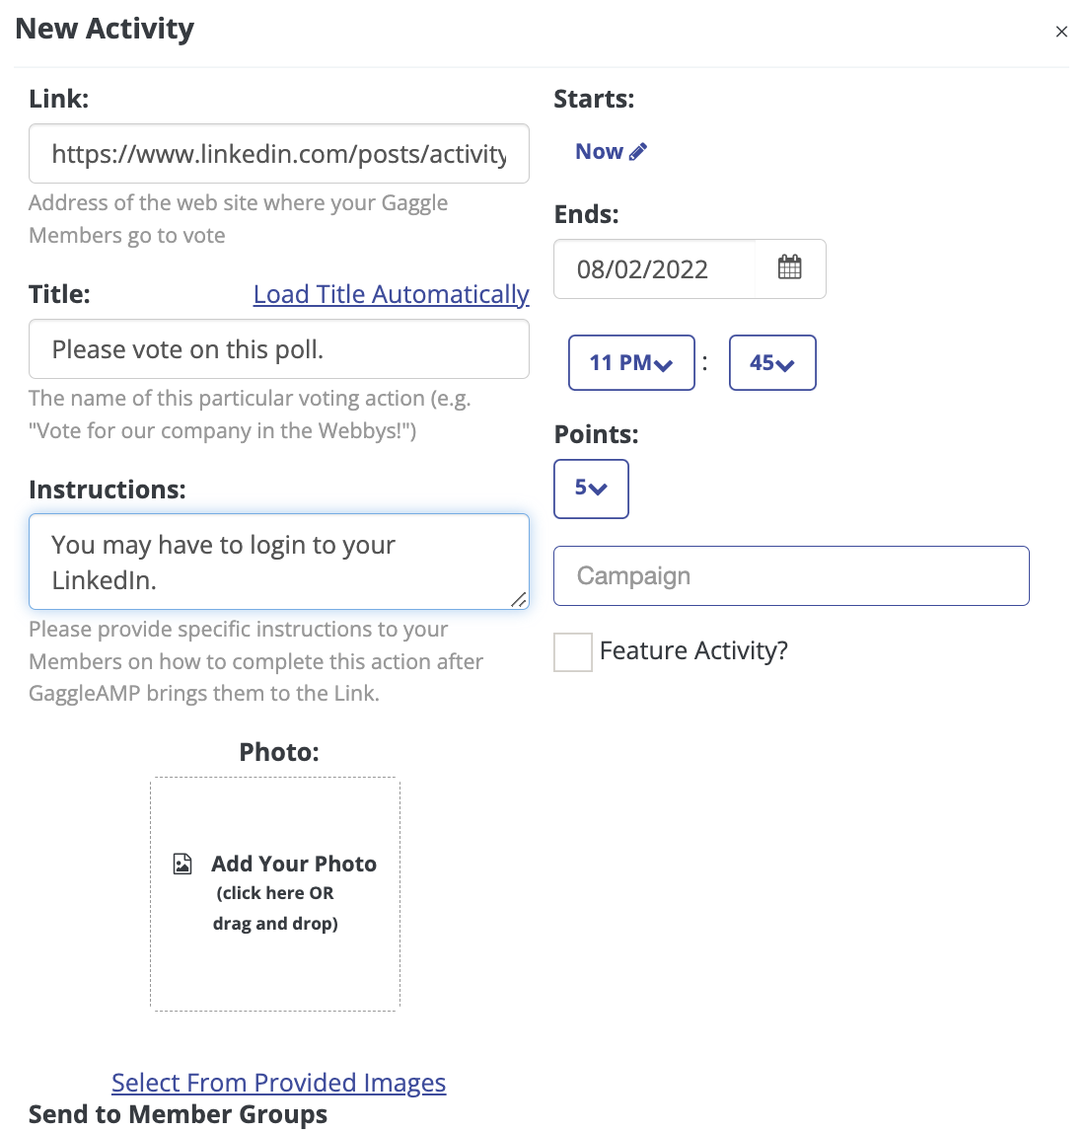Focus the Link URL input field
This screenshot has width=1089, height=1131.
(x=279, y=154)
